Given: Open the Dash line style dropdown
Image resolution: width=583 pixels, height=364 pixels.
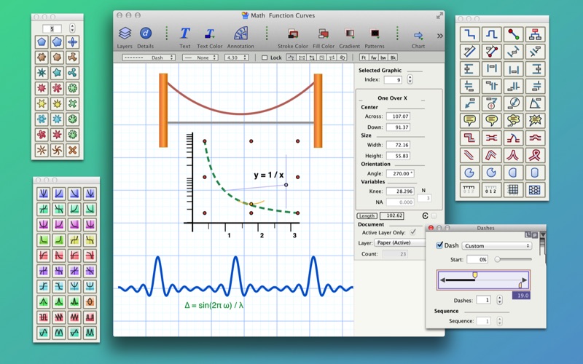Looking at the screenshot, I should (149, 58).
